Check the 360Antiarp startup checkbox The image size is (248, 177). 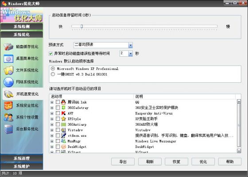coord(58,124)
